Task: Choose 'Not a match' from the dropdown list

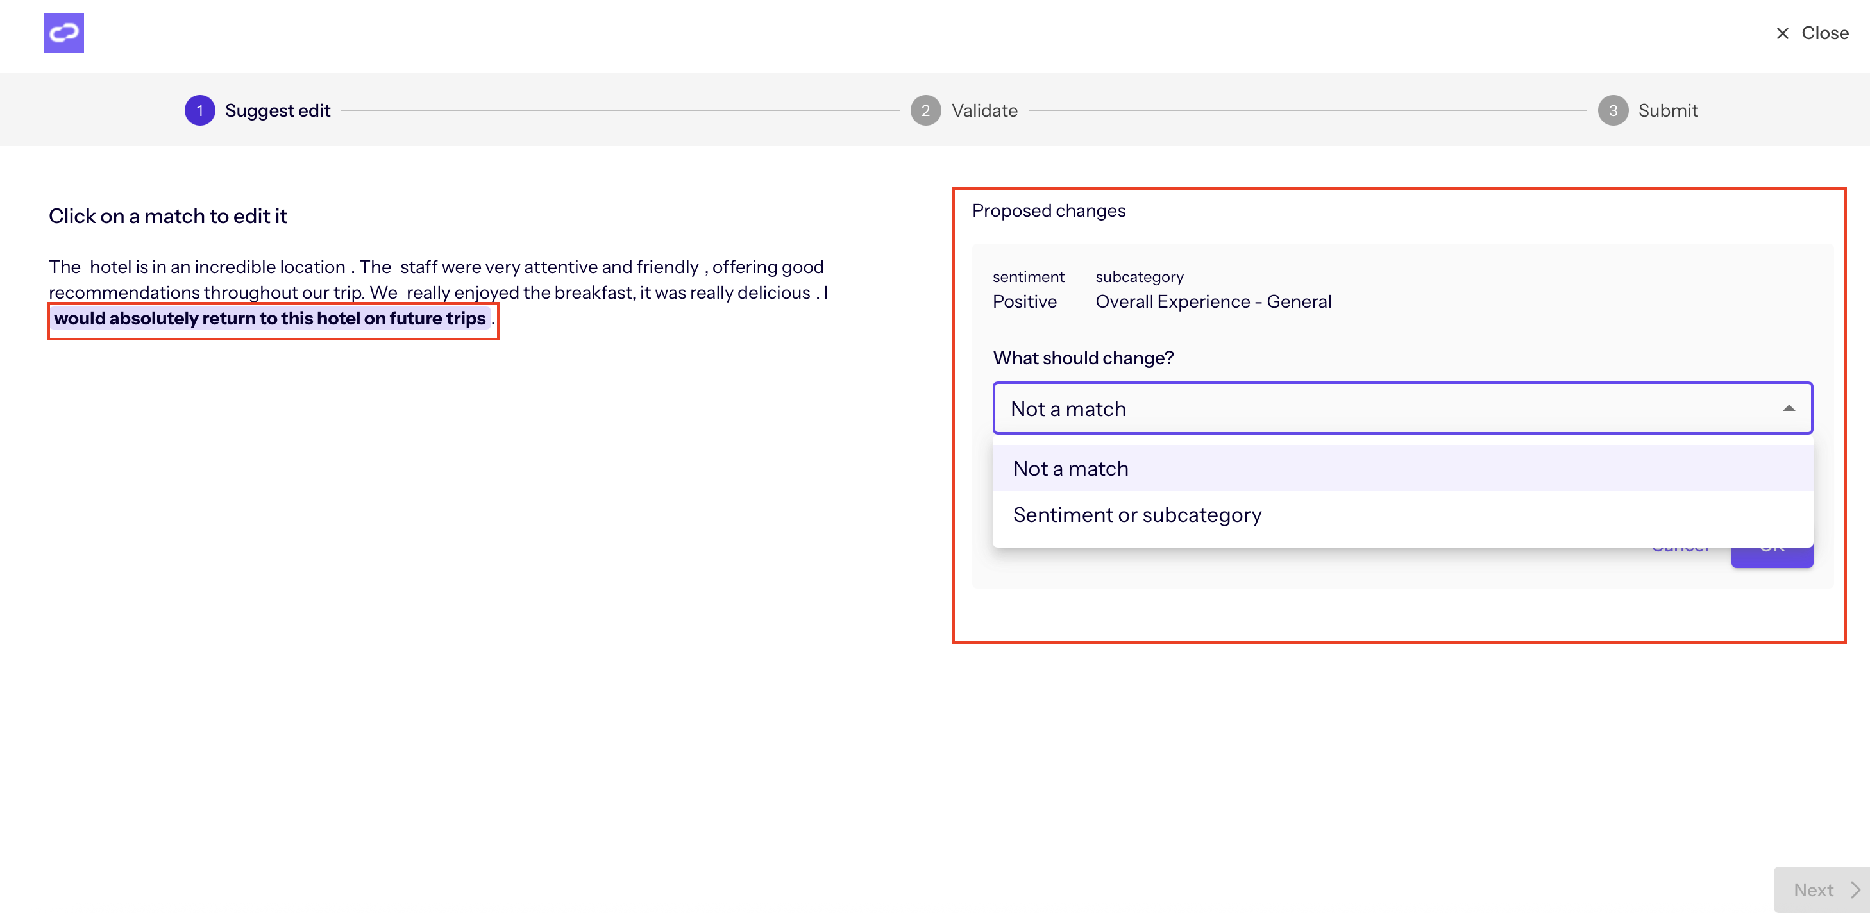Action: (x=1402, y=468)
